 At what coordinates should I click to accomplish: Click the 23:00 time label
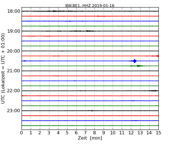click(x=14, y=111)
